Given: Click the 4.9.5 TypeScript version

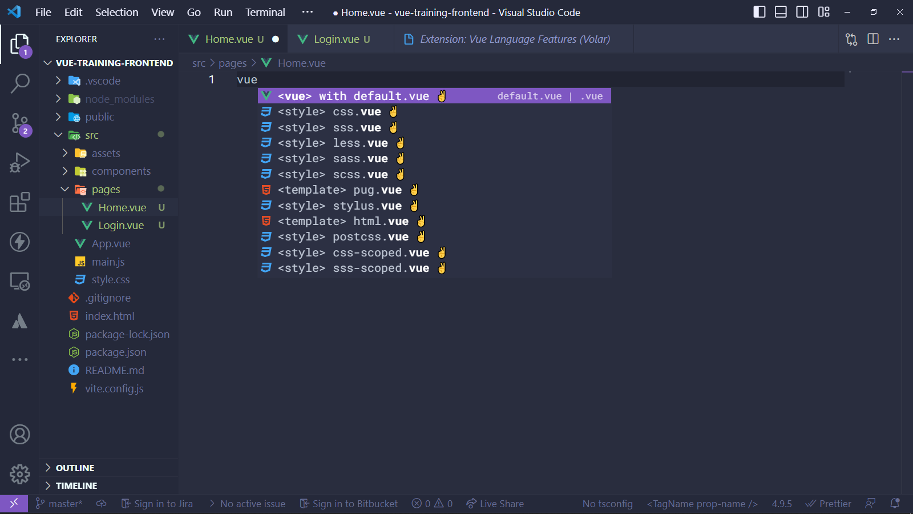Looking at the screenshot, I should [x=782, y=504].
